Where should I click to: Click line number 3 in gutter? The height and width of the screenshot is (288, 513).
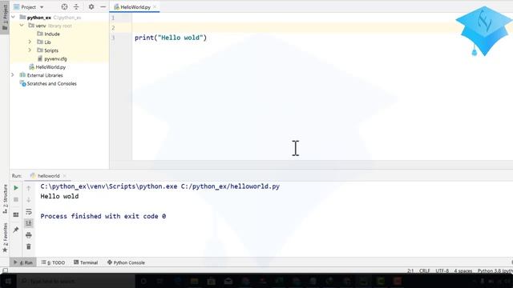point(113,38)
